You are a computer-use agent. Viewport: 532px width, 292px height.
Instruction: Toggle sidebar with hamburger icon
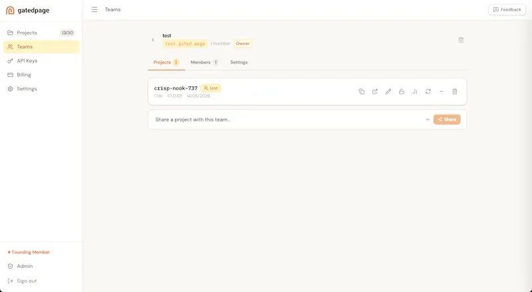[x=94, y=9]
